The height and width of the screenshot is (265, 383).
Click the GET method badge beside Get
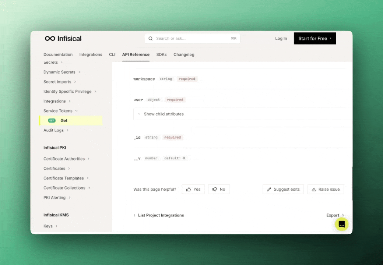[52, 120]
